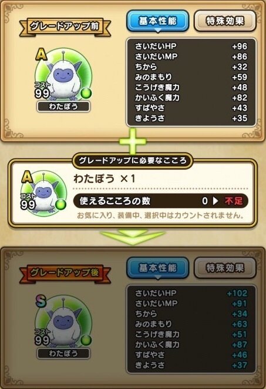Click the グレードアップ後 ribbon banner
This screenshot has width=266, height=389.
click(65, 272)
